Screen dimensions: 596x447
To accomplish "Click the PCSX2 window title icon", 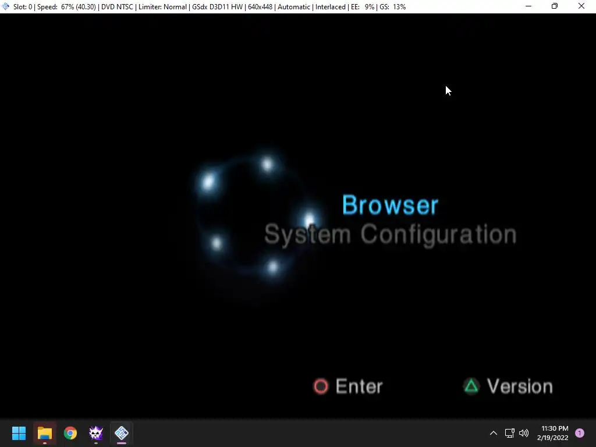I will point(6,6).
